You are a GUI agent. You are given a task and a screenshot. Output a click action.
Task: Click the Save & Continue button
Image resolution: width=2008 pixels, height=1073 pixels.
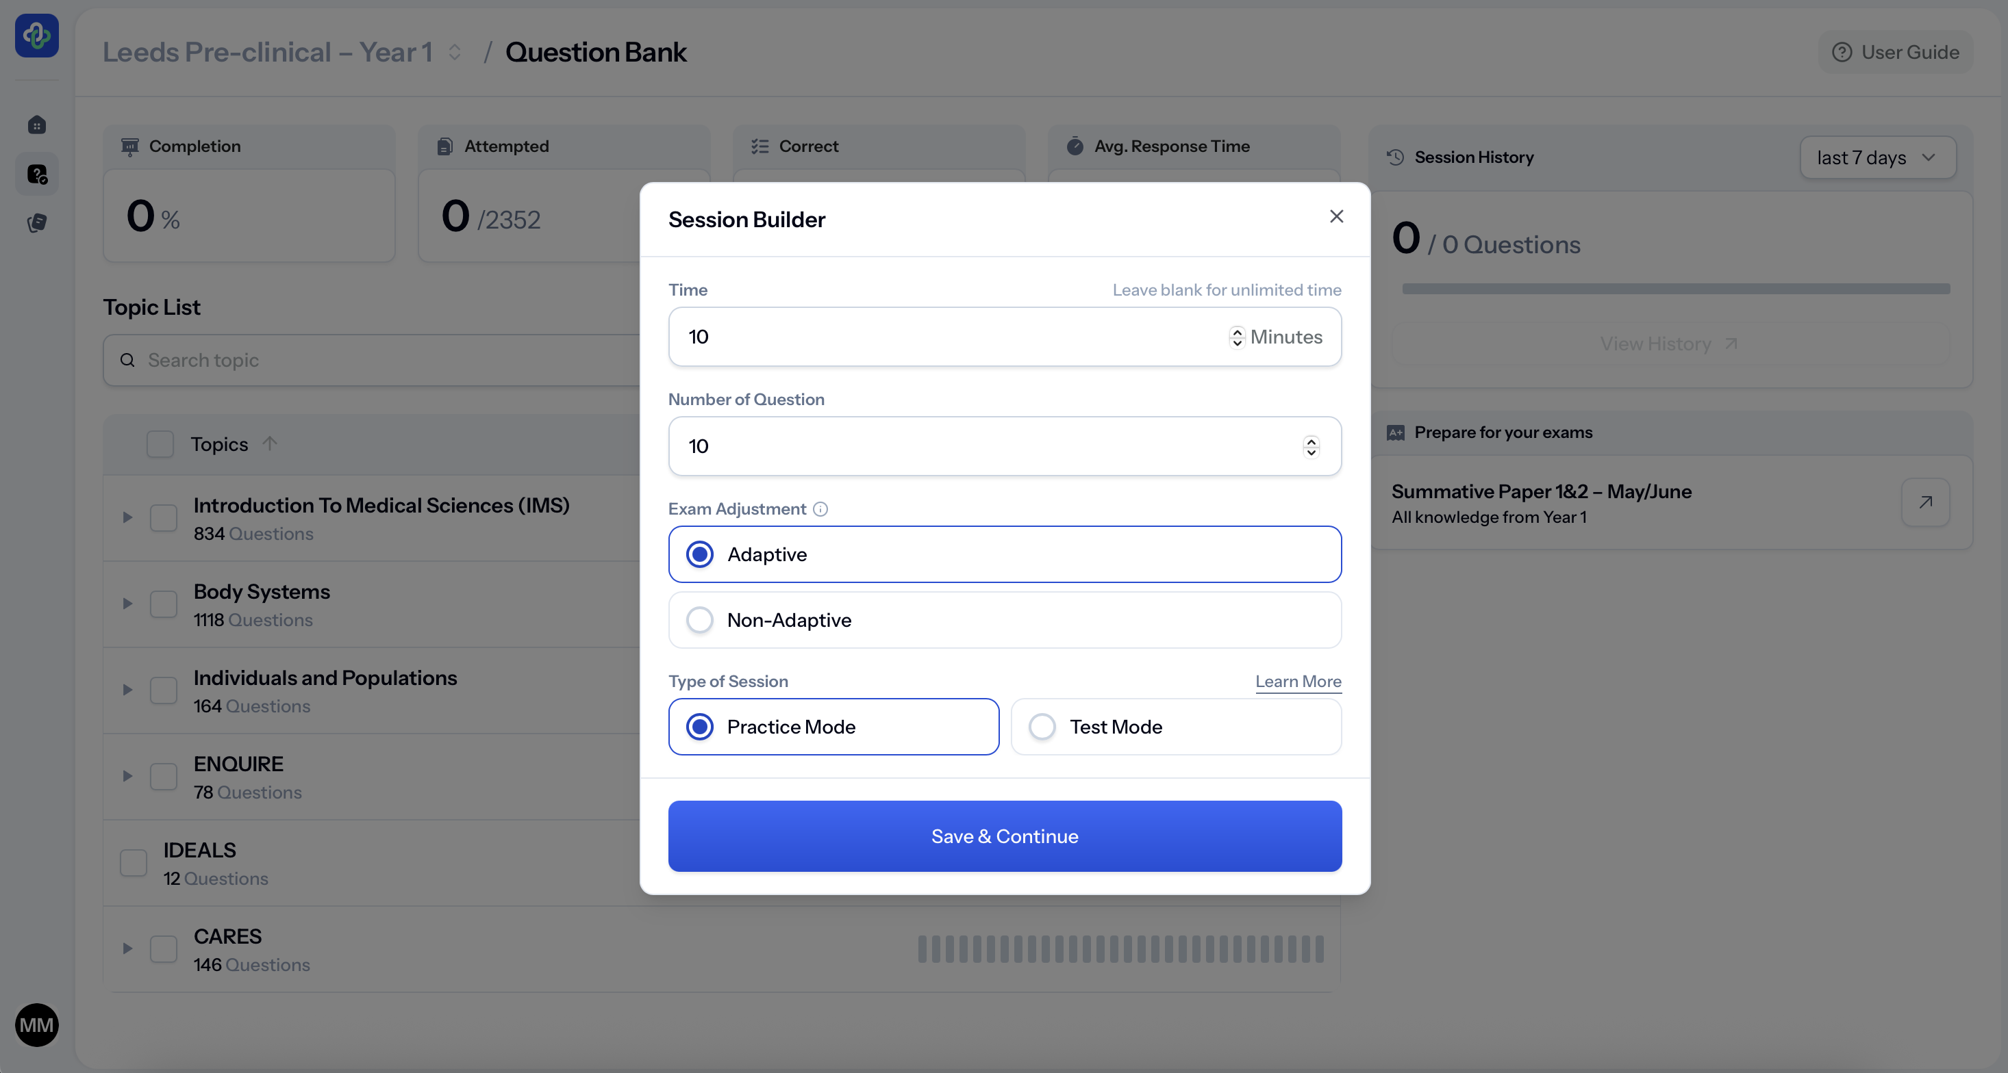1004,836
